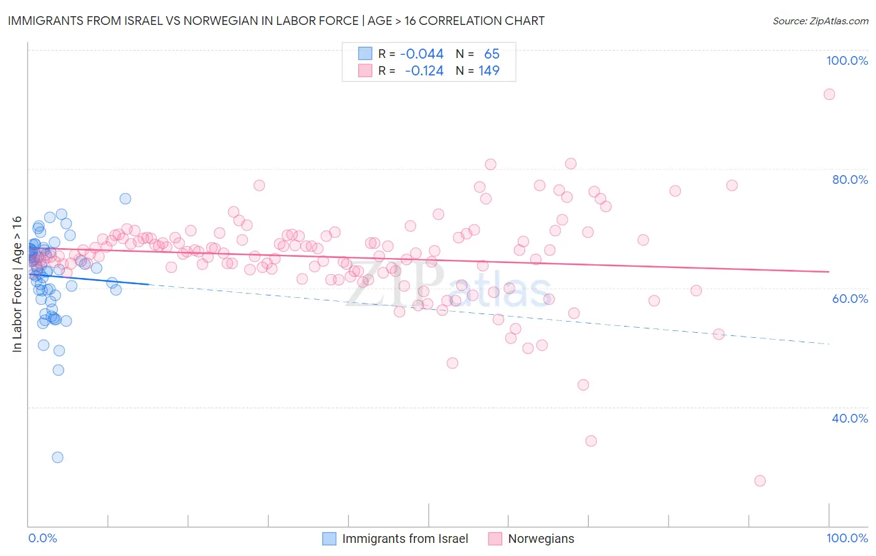The image size is (876, 556).
Task: Click the lowest blue data point outlier
Action: pos(57,457)
